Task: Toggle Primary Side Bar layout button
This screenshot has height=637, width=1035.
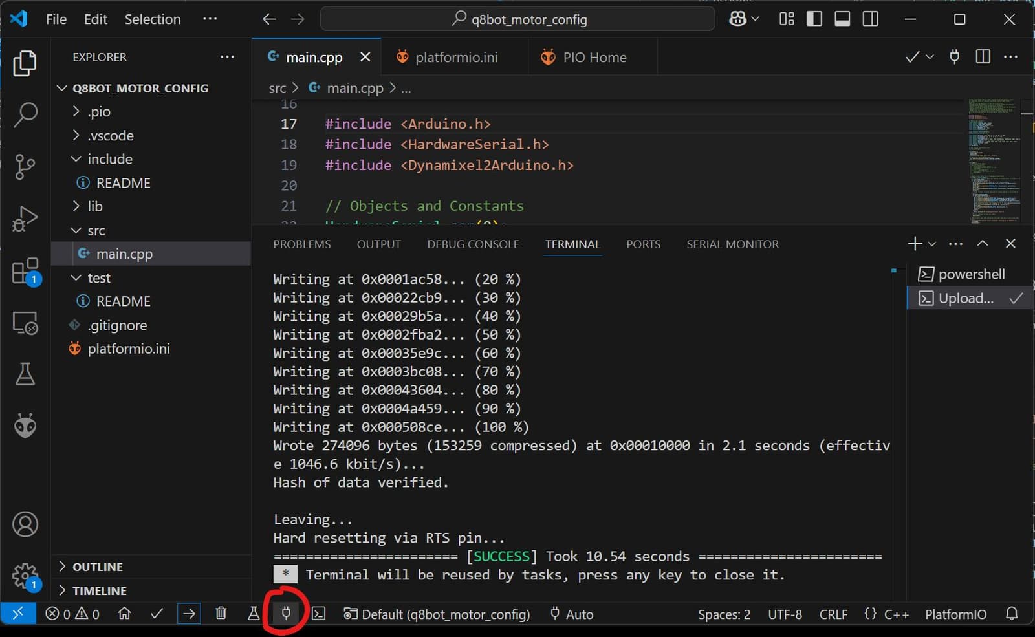Action: [814, 19]
